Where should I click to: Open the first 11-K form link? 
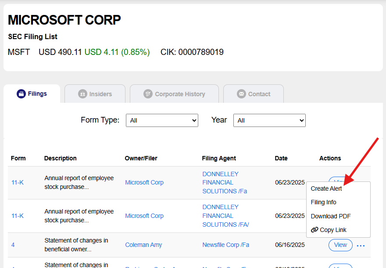point(18,182)
